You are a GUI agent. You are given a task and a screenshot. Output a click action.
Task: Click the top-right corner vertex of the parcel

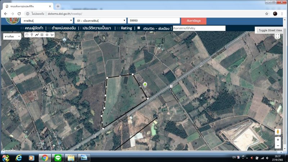coord(132,75)
